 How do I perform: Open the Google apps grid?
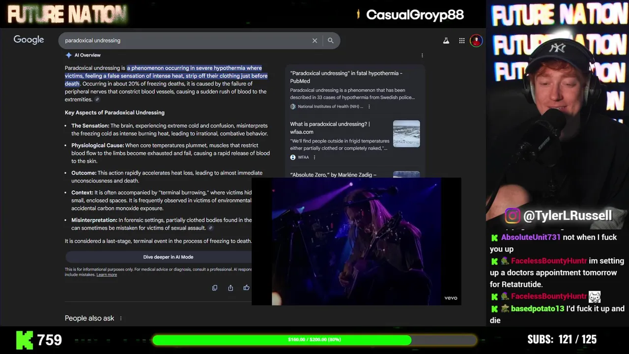(462, 41)
